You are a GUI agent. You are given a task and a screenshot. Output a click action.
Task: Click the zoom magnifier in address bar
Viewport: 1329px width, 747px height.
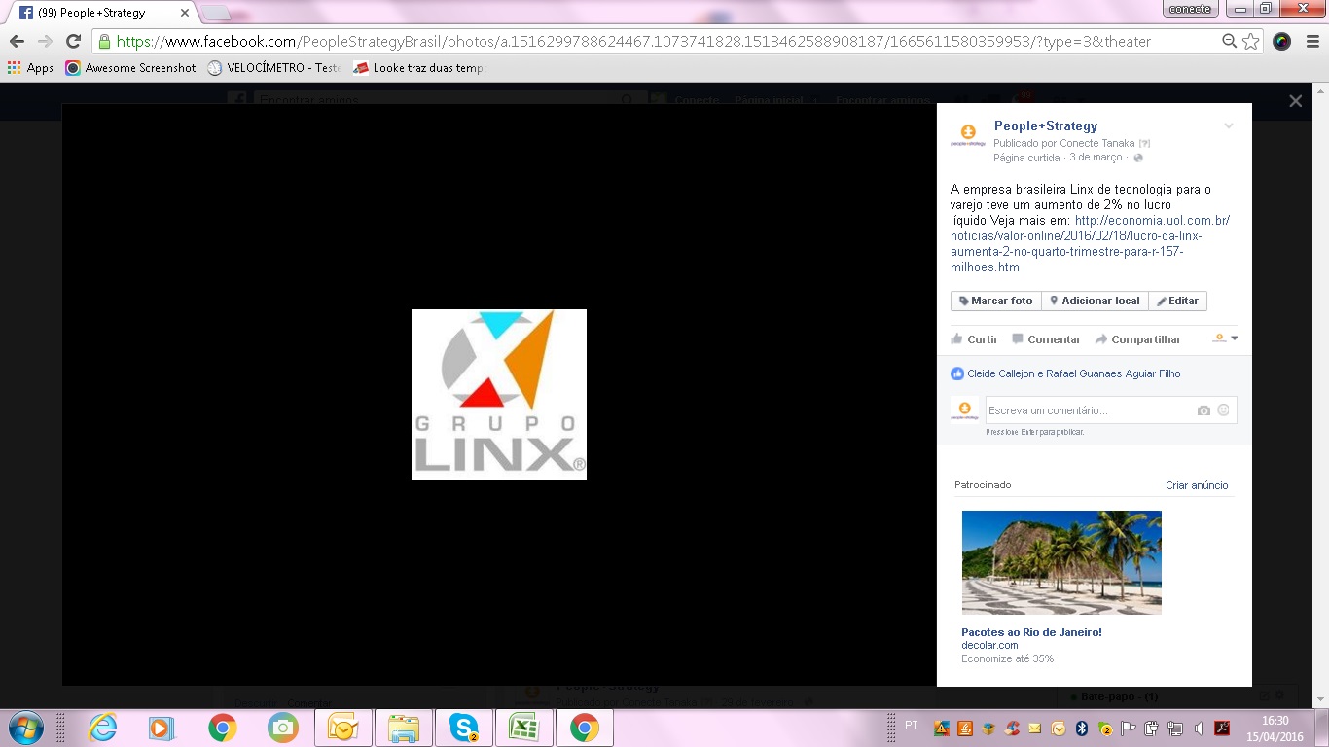pos(1230,42)
